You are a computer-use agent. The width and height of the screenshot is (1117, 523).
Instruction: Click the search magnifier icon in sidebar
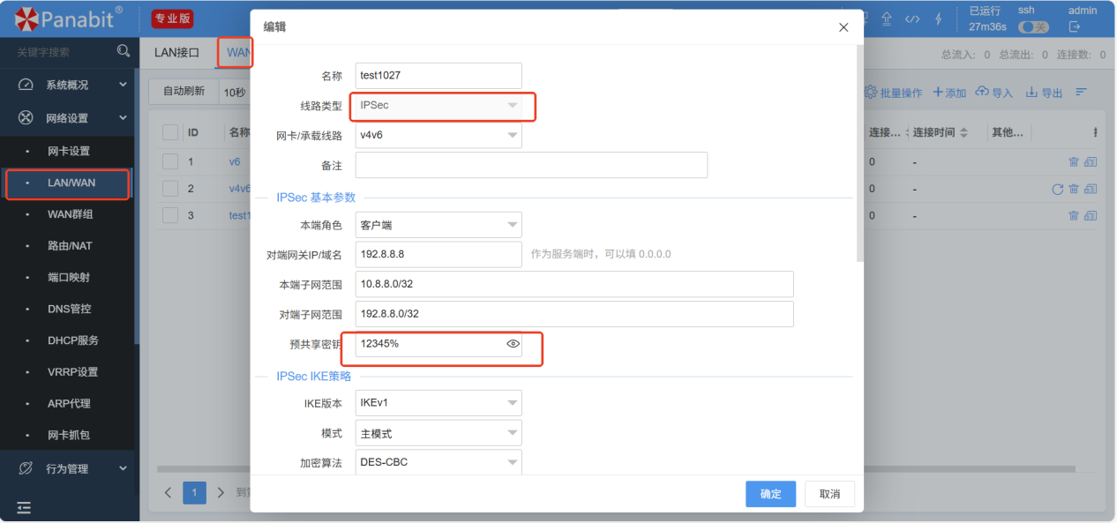pos(124,52)
